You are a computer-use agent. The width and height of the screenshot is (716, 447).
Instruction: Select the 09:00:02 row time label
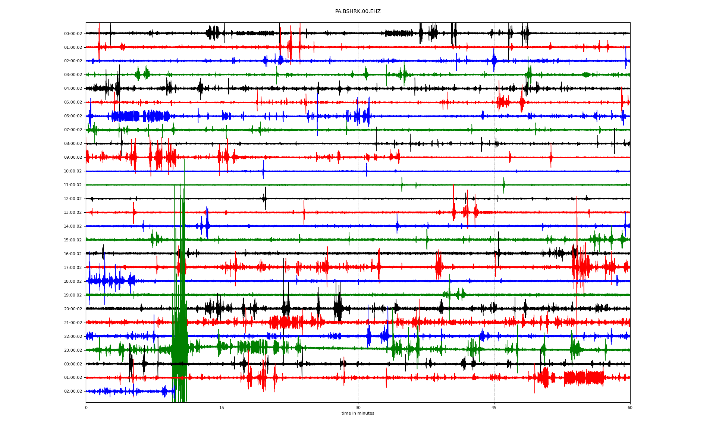point(73,158)
